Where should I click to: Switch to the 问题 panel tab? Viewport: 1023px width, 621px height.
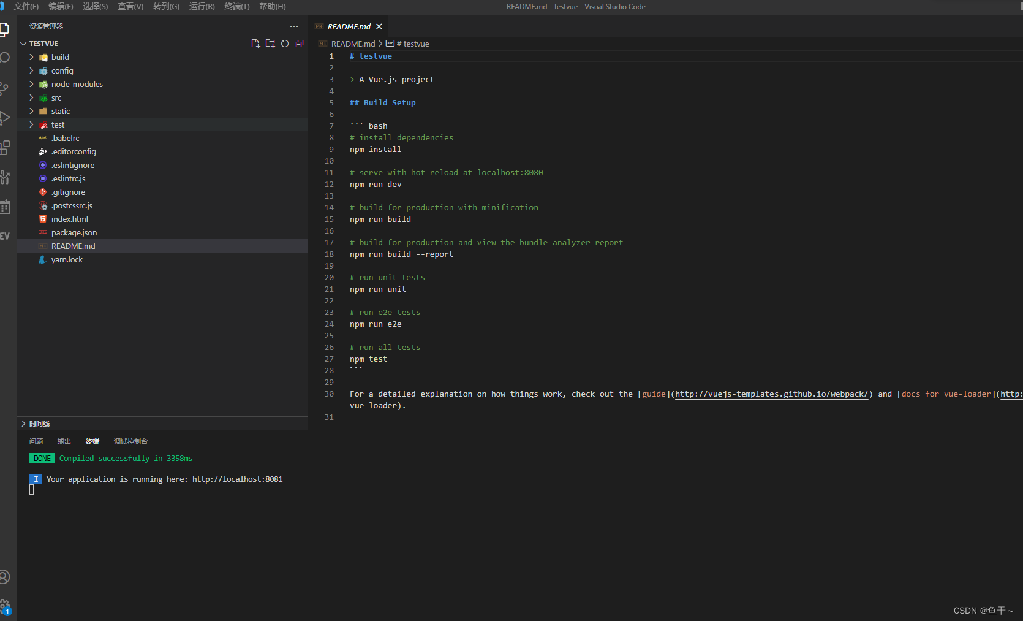click(36, 441)
